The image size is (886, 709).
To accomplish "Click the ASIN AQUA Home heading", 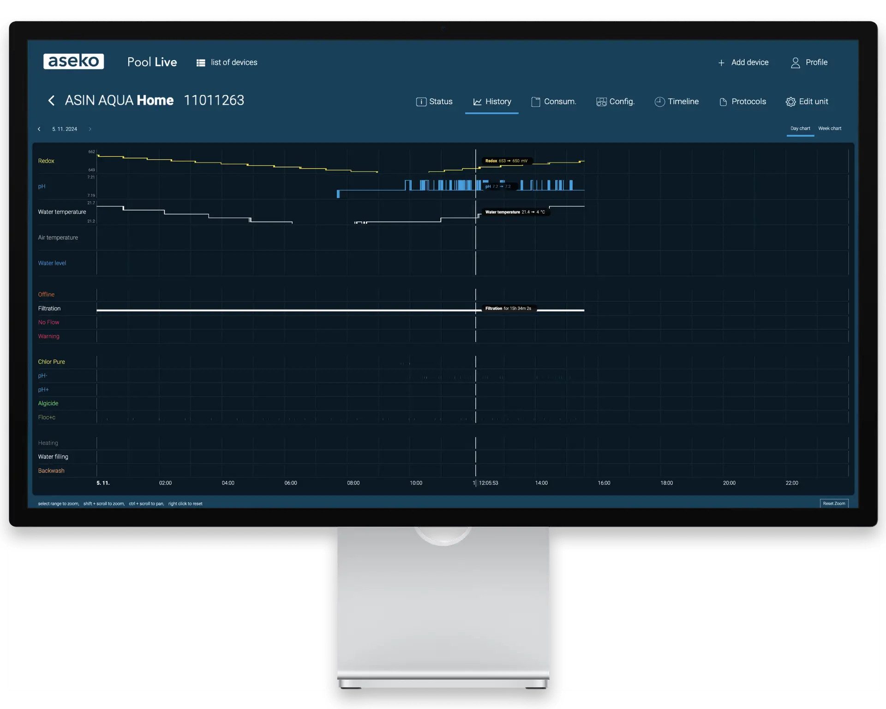I will (x=119, y=101).
